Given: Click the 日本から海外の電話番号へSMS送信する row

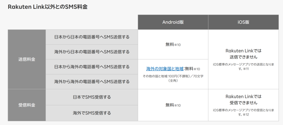Looking at the screenshot, I should 92,67.
